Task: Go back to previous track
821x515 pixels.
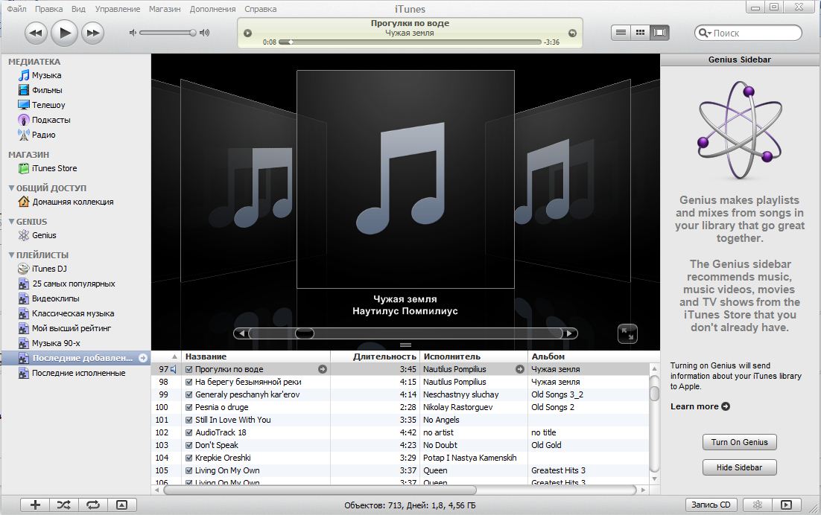Action: [x=37, y=33]
